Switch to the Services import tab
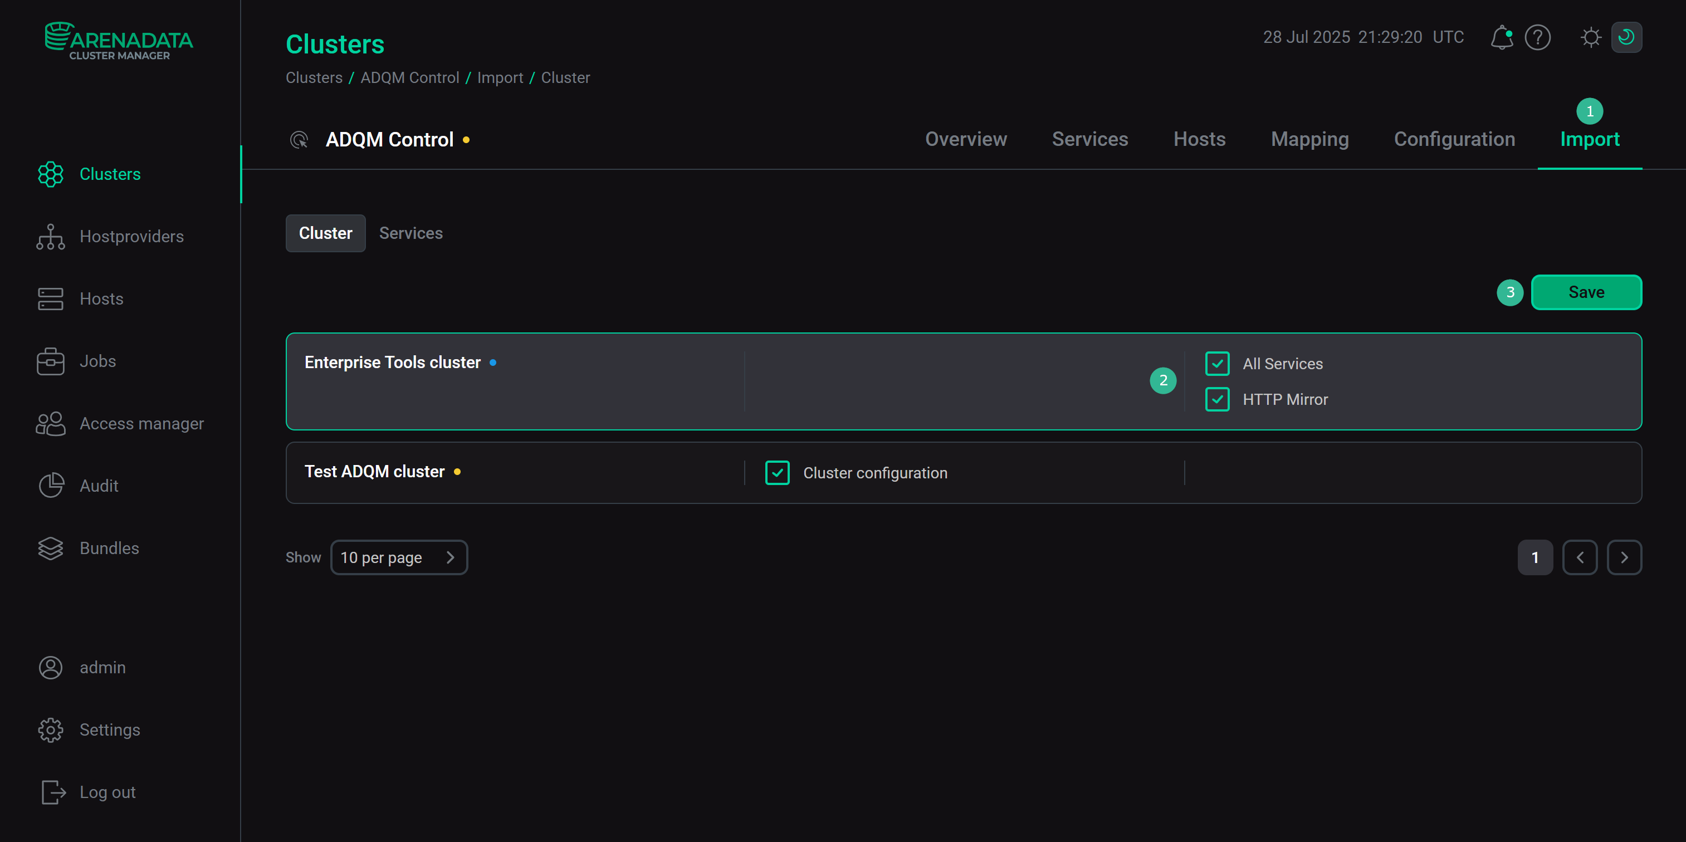 411,233
